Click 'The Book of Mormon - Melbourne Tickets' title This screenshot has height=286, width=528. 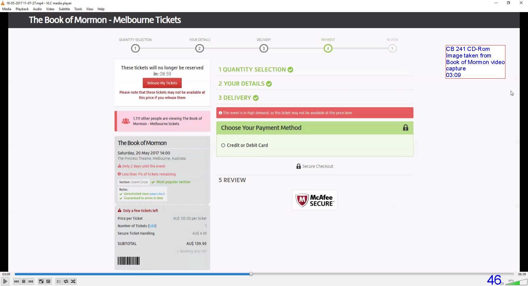[x=105, y=20]
